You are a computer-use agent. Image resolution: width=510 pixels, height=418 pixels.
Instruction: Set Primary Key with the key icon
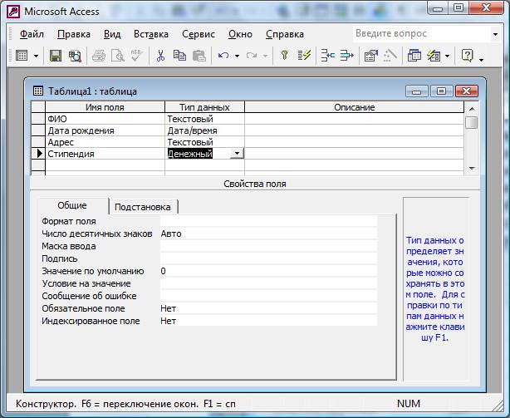click(285, 56)
